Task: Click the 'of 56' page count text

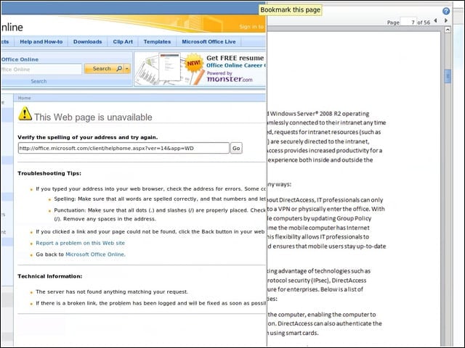Action: pos(424,22)
